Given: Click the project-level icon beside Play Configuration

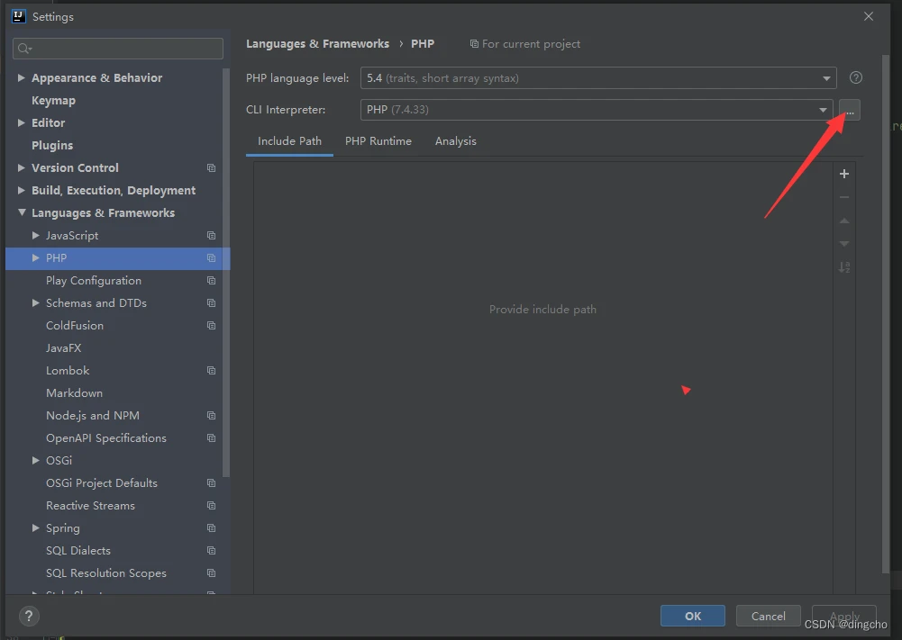Looking at the screenshot, I should pyautogui.click(x=211, y=280).
